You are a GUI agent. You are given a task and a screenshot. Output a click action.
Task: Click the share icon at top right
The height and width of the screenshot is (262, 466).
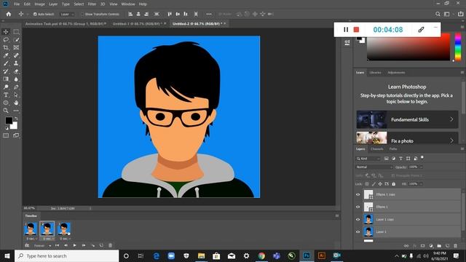click(460, 14)
